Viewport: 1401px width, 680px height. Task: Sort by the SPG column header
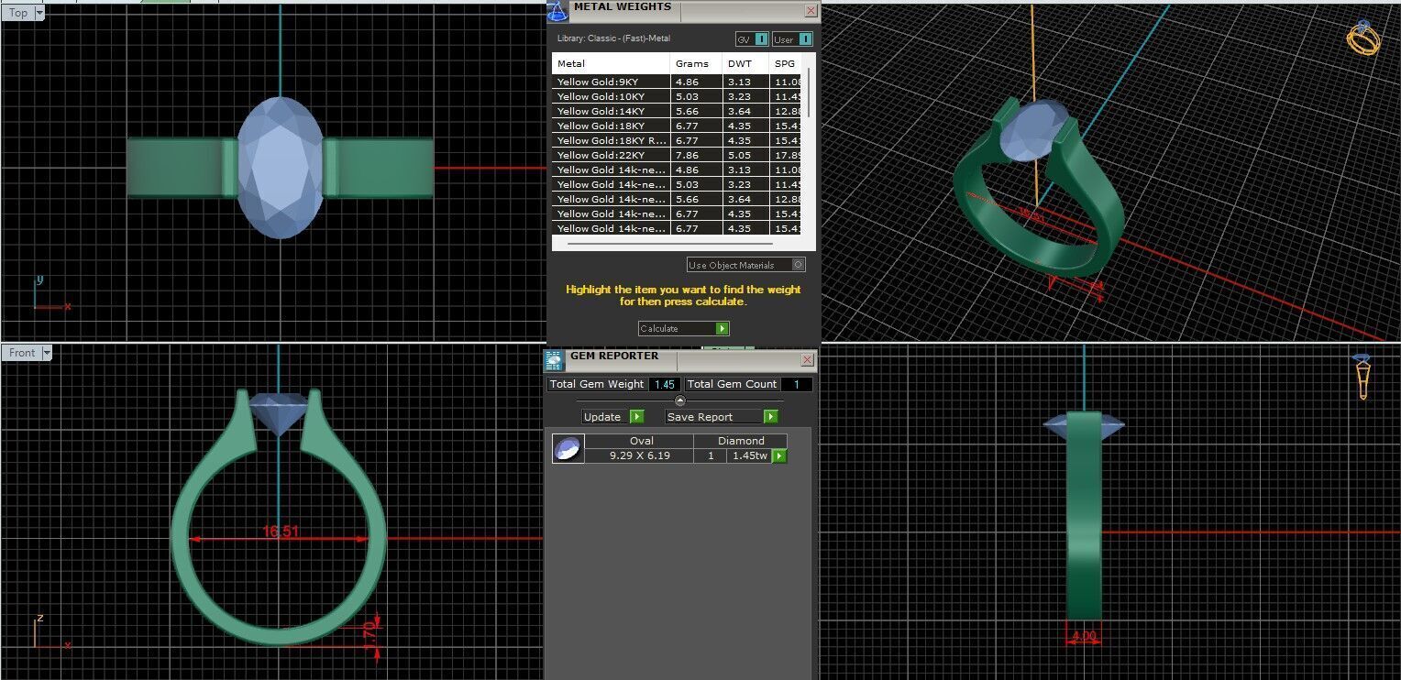pos(786,63)
